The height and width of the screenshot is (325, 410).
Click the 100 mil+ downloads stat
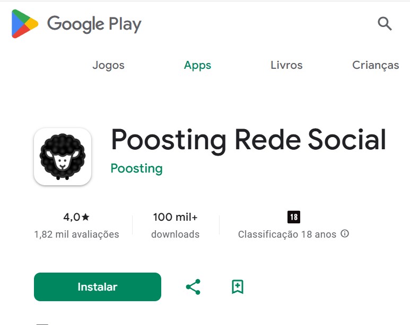point(175,217)
